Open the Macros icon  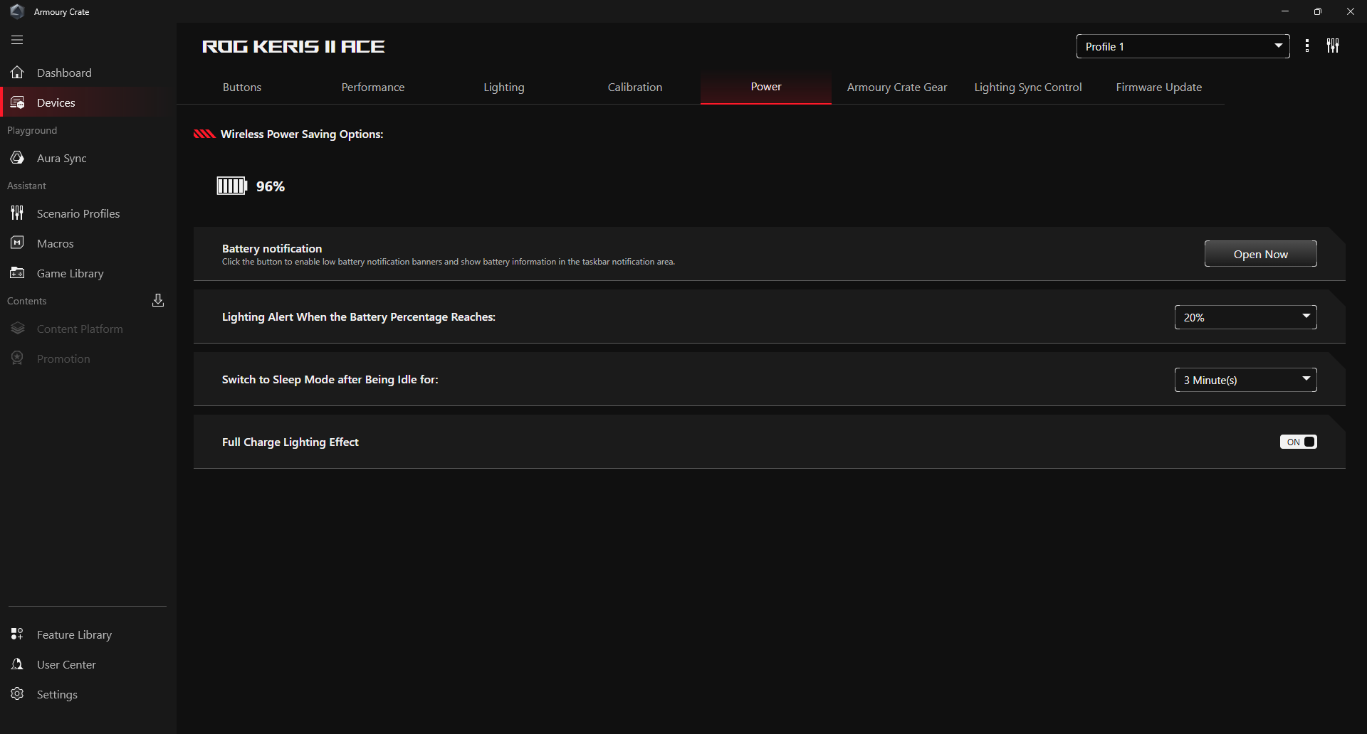click(x=17, y=243)
